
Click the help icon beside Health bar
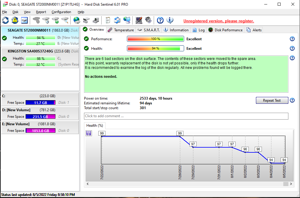[x=292, y=48]
